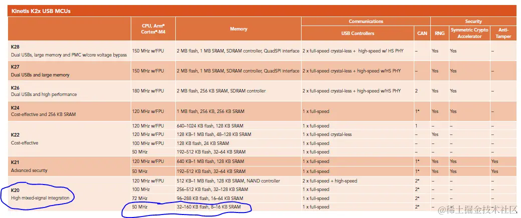Click the 'Kinetis K2x USB MCUs' table title

pyautogui.click(x=41, y=11)
